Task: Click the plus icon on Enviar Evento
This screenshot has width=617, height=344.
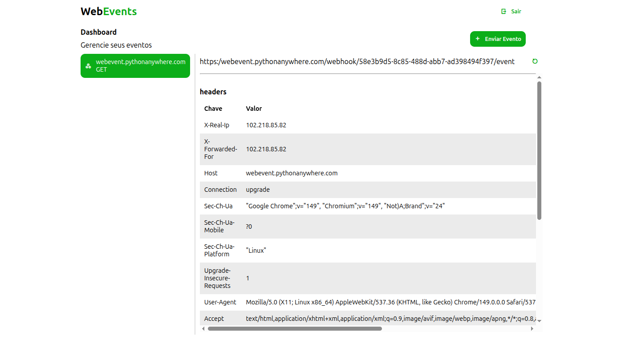Action: coord(478,39)
